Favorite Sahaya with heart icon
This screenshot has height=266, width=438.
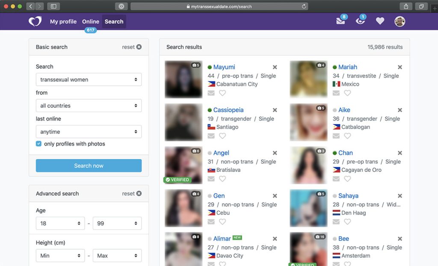tap(347, 222)
